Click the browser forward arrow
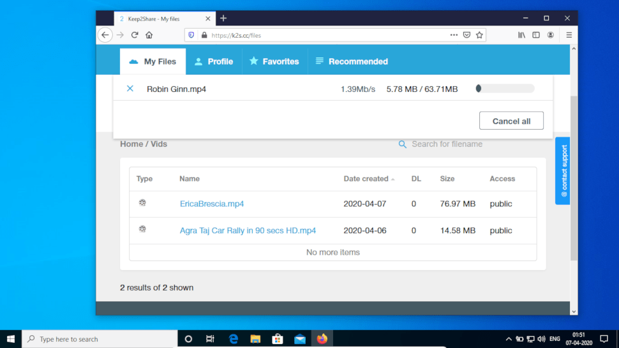The width and height of the screenshot is (619, 348). [x=120, y=35]
